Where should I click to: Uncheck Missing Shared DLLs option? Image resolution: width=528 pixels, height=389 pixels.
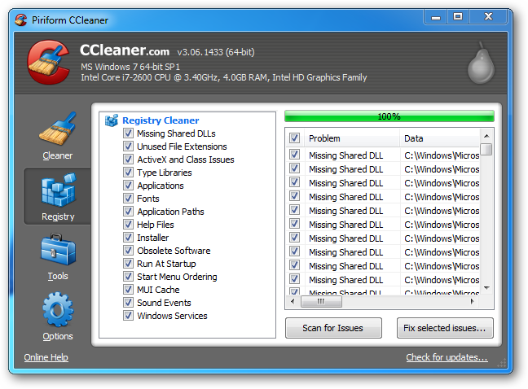(x=128, y=133)
